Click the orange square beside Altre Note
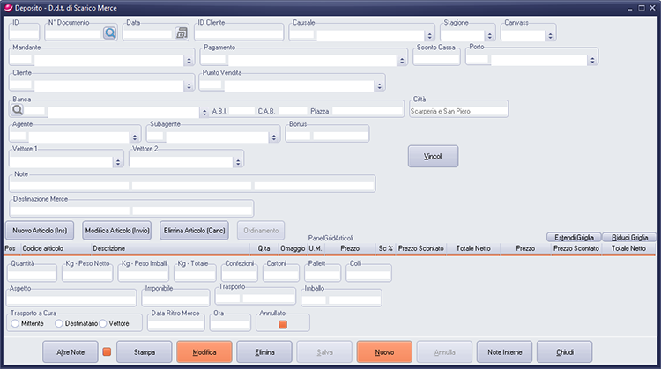 106,352
